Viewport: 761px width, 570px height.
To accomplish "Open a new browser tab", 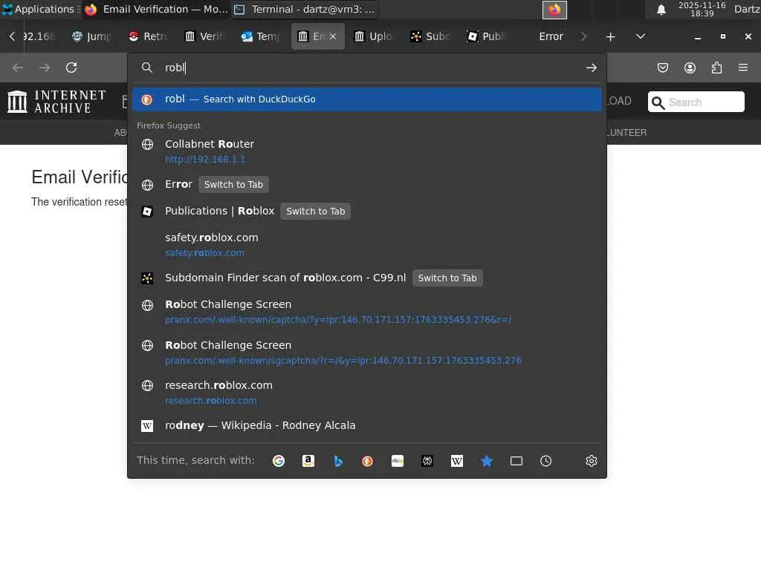I will point(611,37).
